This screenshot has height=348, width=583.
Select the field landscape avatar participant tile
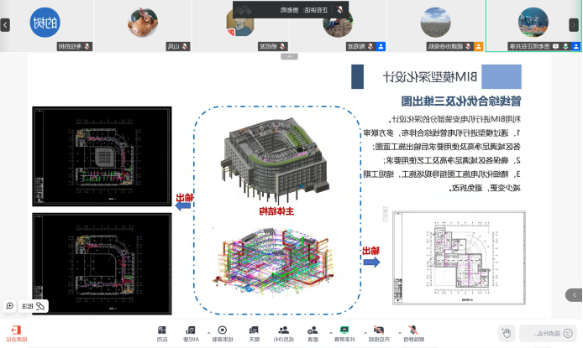click(x=435, y=23)
